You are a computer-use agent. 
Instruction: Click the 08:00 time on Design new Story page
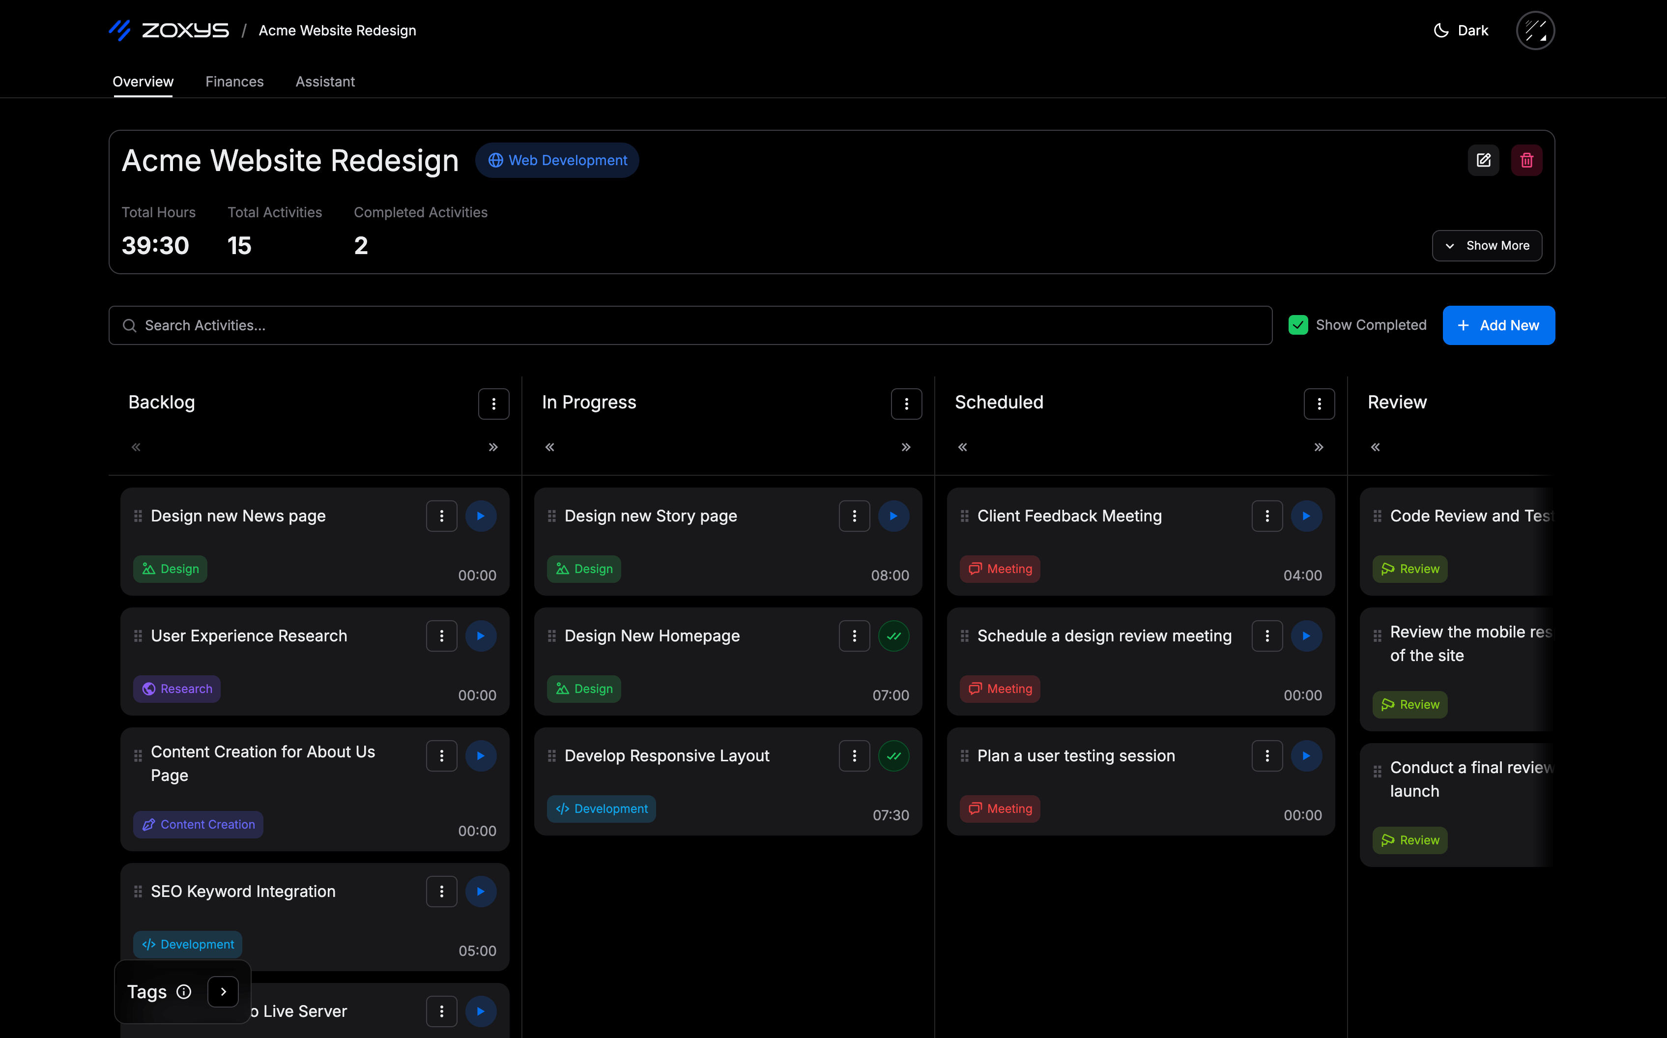[x=890, y=576]
